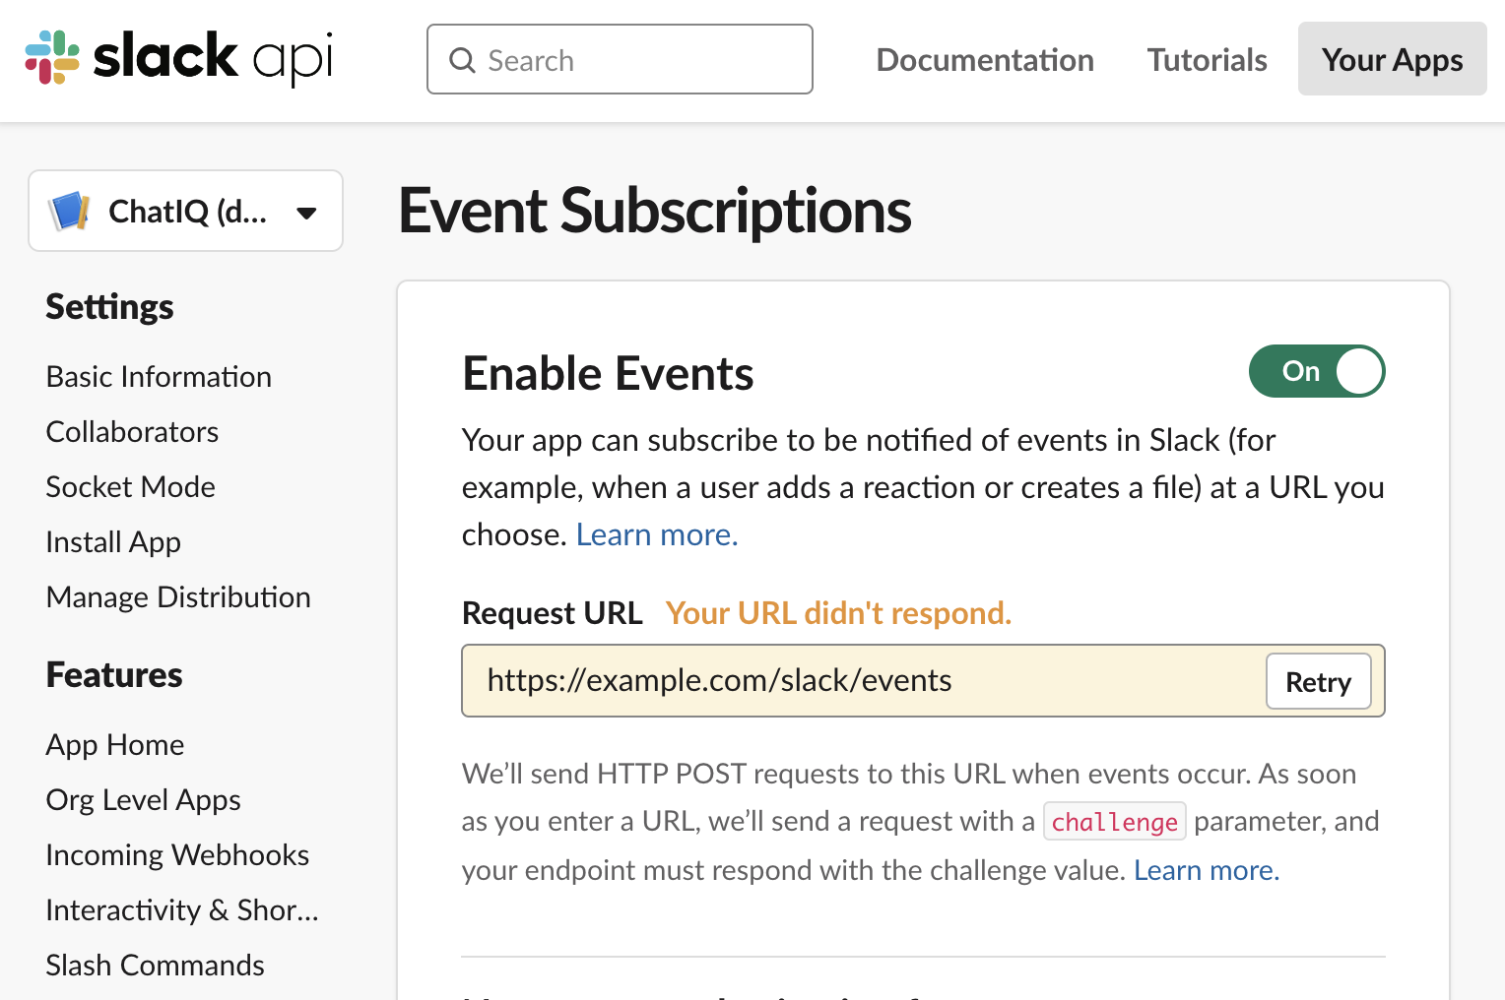The image size is (1505, 1000).
Task: Click the challenge code label
Action: tap(1114, 822)
